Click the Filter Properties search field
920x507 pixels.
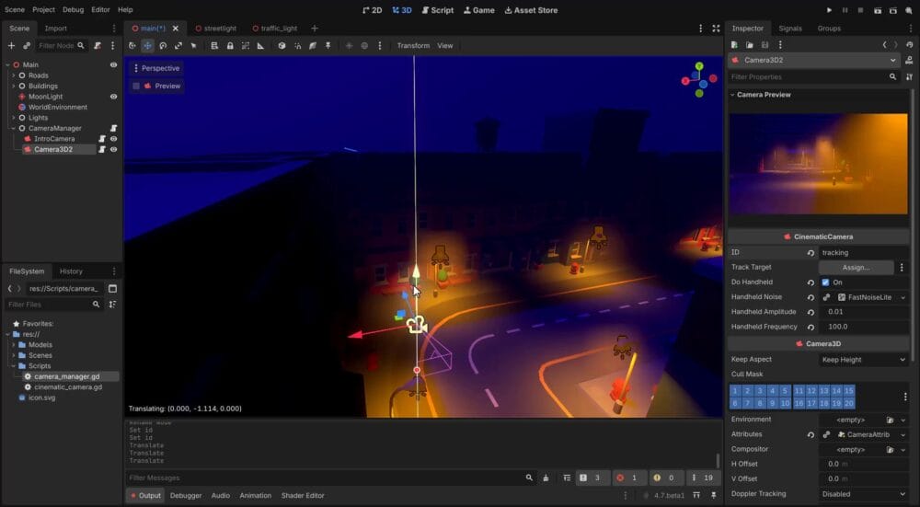pos(814,77)
